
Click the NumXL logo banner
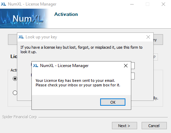(24, 19)
